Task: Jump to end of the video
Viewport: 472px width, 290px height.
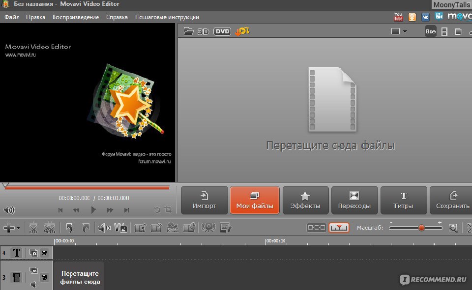Action: 126,210
